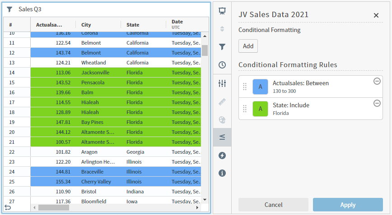Click the State column header
The height and width of the screenshot is (215, 392).
click(144, 25)
